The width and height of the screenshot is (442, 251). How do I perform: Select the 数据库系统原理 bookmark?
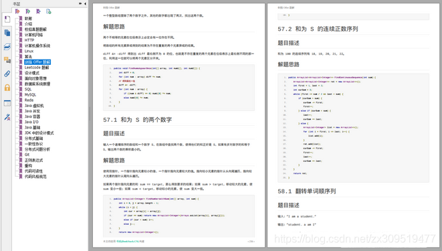click(x=37, y=84)
